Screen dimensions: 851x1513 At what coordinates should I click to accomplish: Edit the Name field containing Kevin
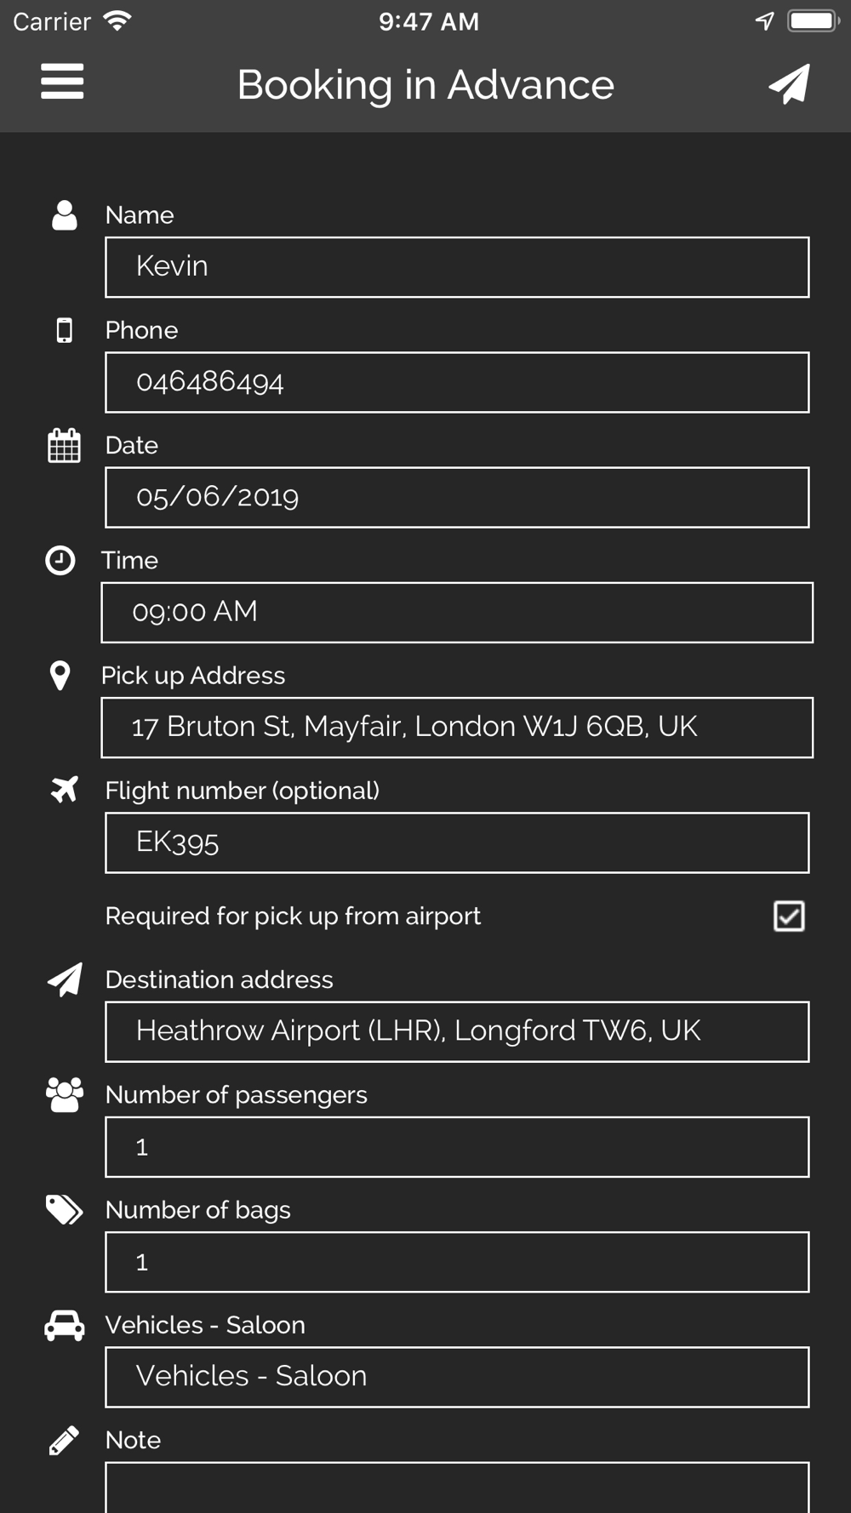pyautogui.click(x=457, y=267)
